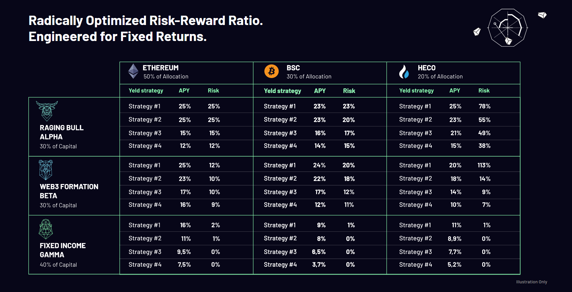Click the 113% risk value in HECO
The height and width of the screenshot is (292, 572).
(484, 165)
